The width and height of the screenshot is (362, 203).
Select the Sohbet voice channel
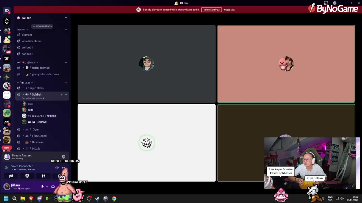tap(42, 96)
